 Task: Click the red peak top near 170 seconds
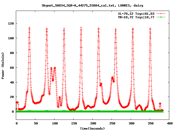(81, 28)
